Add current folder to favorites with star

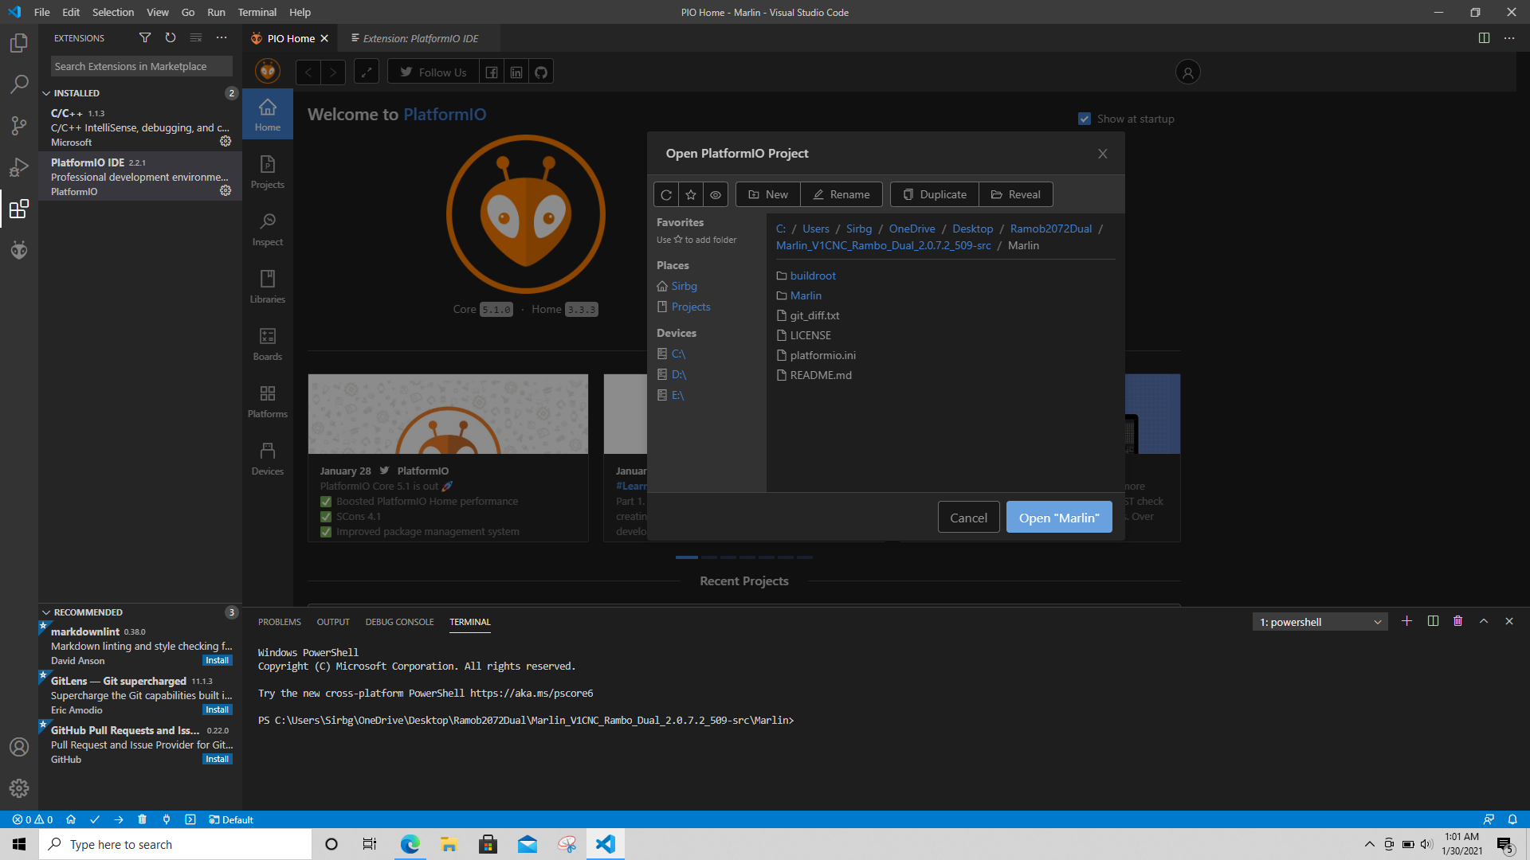[x=691, y=194]
